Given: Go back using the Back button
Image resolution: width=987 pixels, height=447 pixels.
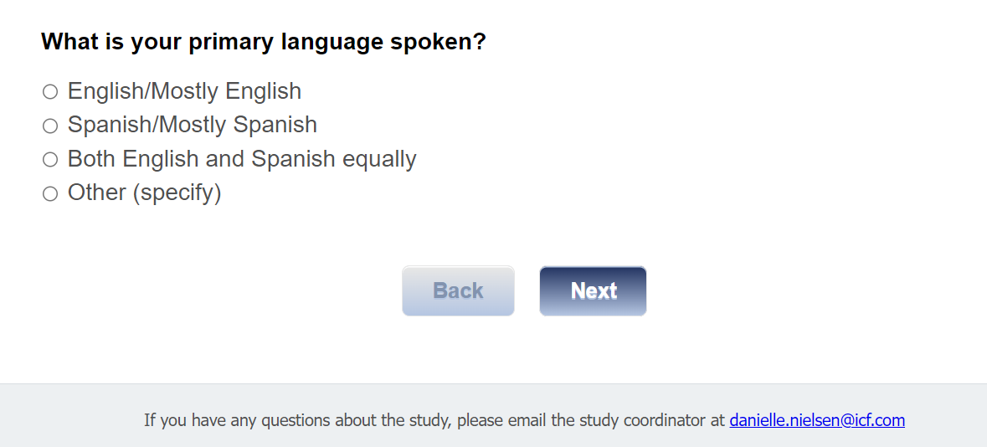Looking at the screenshot, I should coord(458,290).
